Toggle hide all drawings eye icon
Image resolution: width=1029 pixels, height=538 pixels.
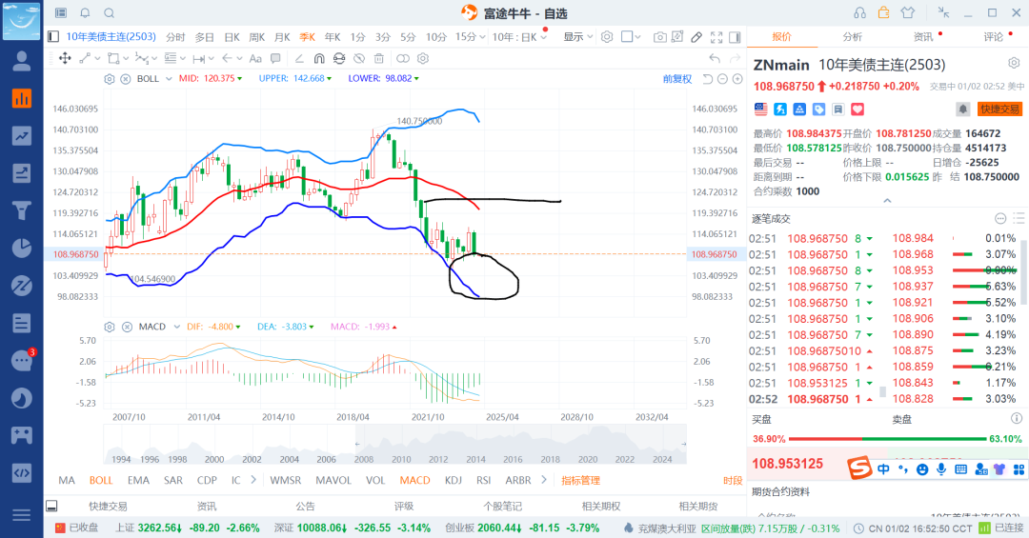click(359, 58)
